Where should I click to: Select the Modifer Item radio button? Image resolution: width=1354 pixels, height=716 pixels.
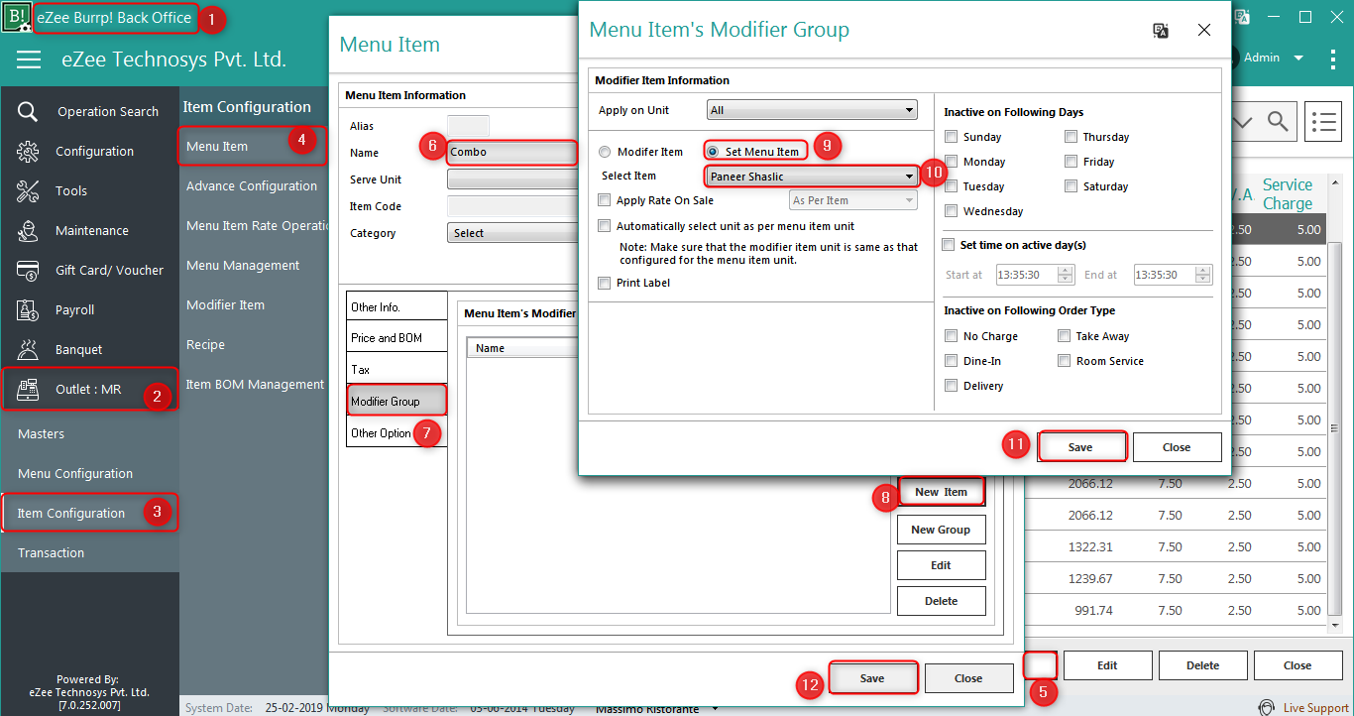(x=605, y=152)
